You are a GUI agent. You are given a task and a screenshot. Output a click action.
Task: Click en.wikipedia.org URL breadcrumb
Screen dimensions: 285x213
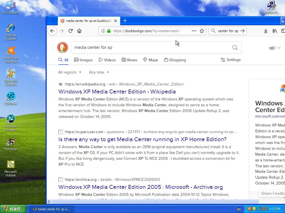click(x=85, y=84)
